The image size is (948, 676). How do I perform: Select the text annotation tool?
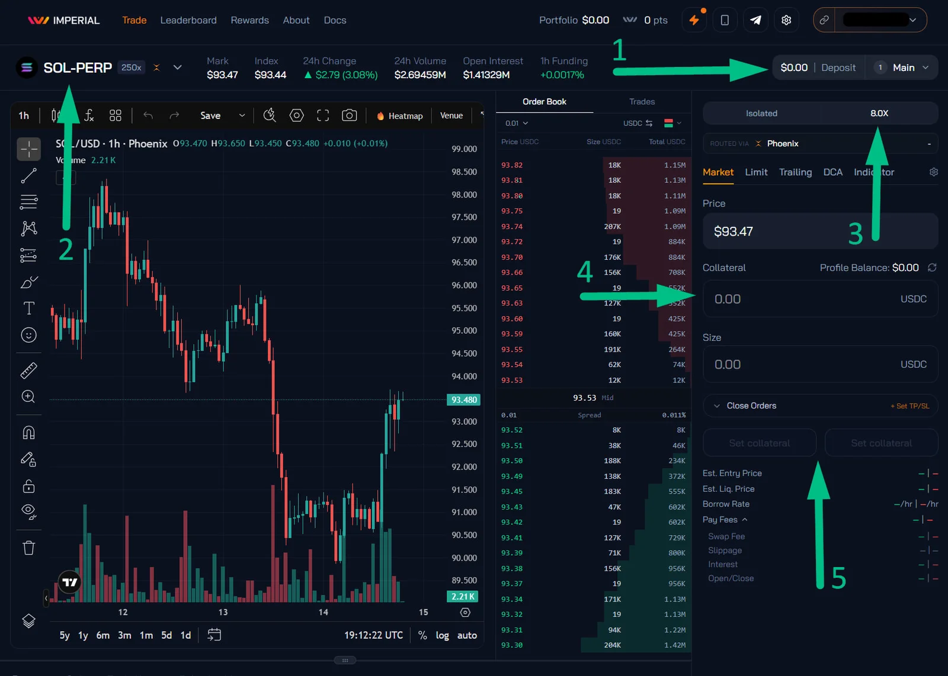pos(28,308)
